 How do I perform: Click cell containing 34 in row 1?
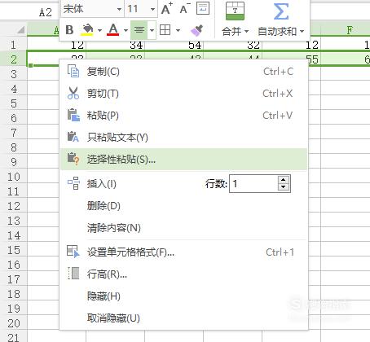click(116, 45)
